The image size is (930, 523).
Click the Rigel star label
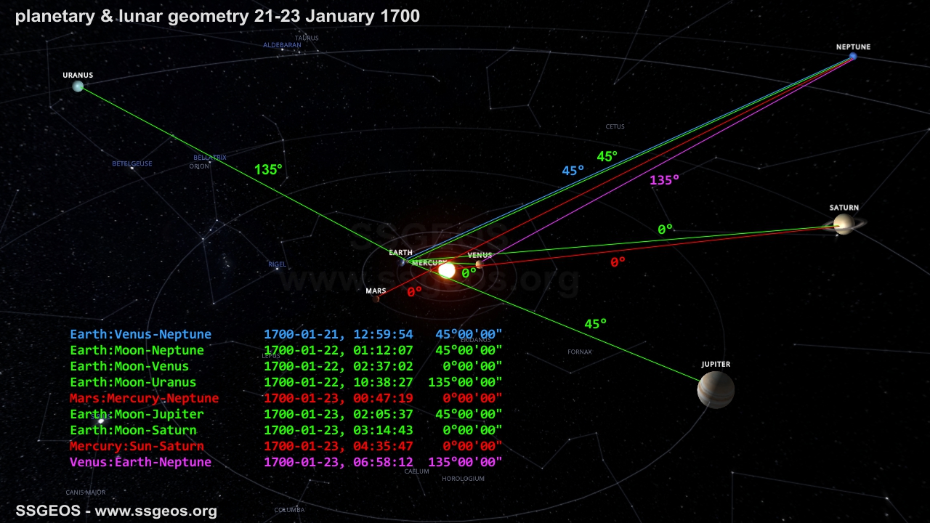[277, 265]
